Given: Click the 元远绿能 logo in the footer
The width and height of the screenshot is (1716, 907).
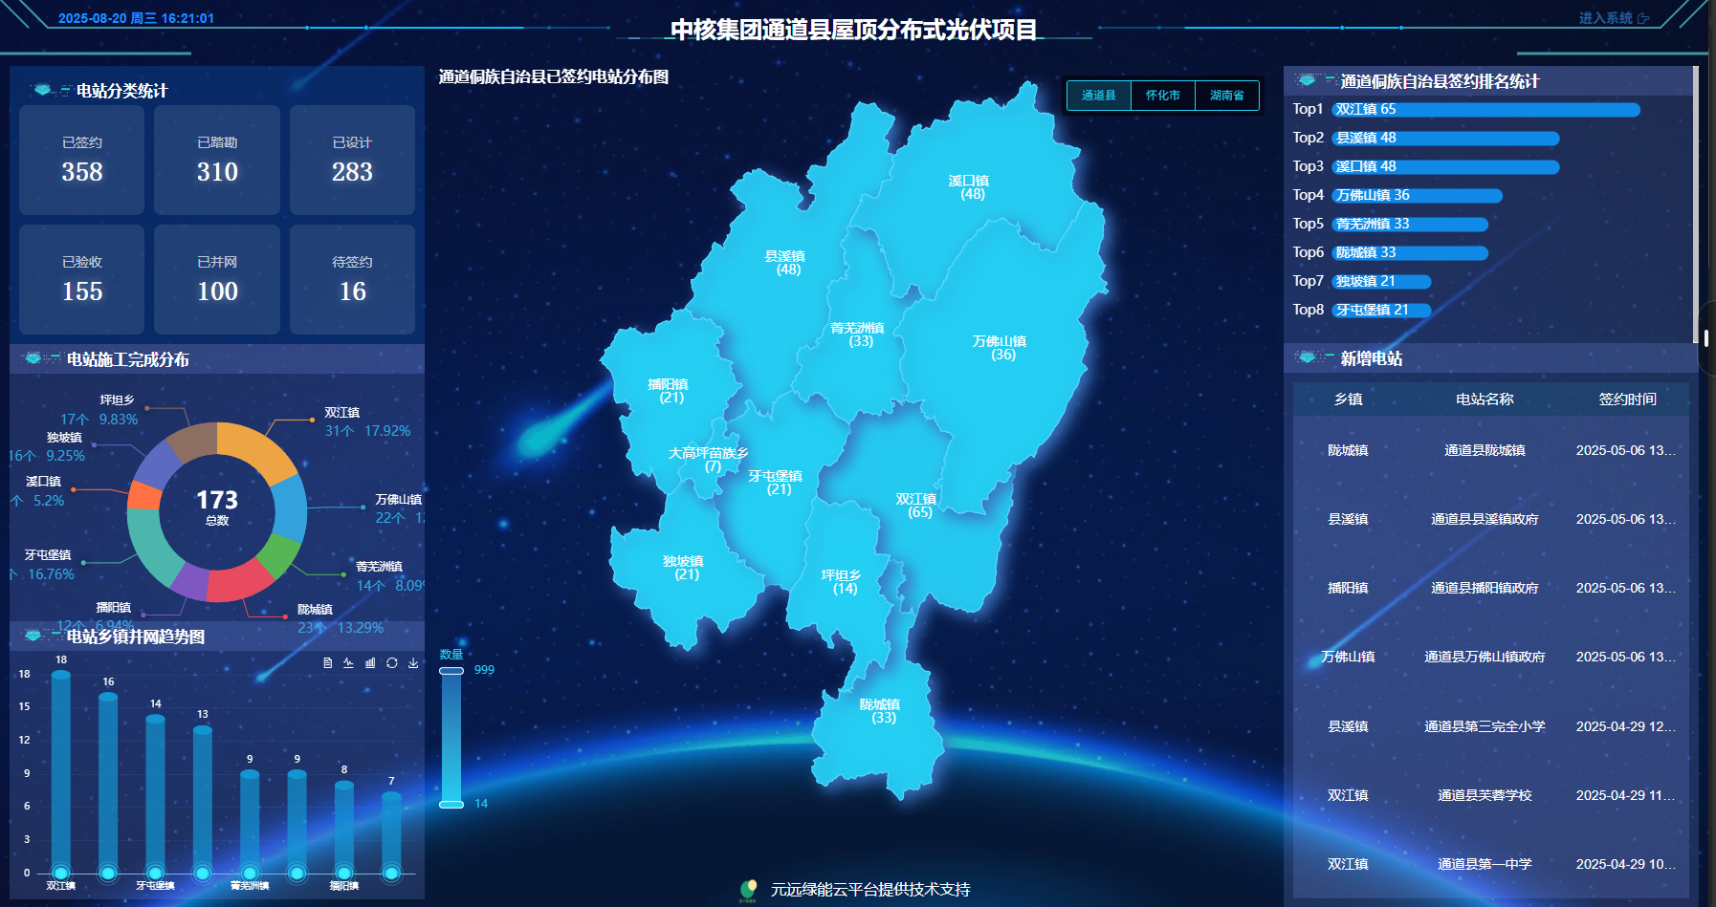Looking at the screenshot, I should click(x=748, y=890).
